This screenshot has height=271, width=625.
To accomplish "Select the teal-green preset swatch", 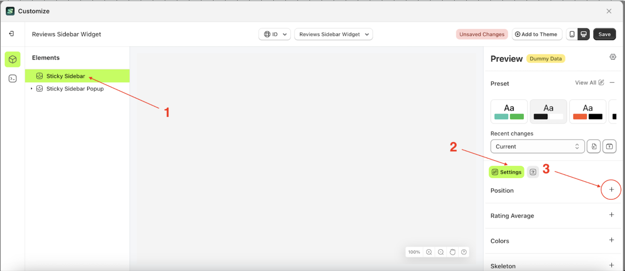I will coord(509,111).
